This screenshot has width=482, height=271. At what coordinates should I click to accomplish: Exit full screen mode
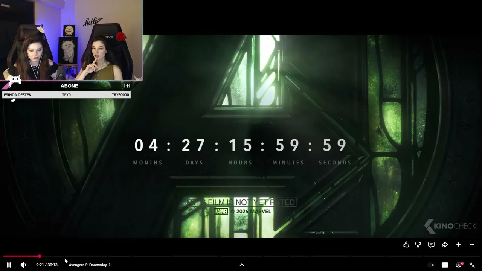tap(472, 265)
